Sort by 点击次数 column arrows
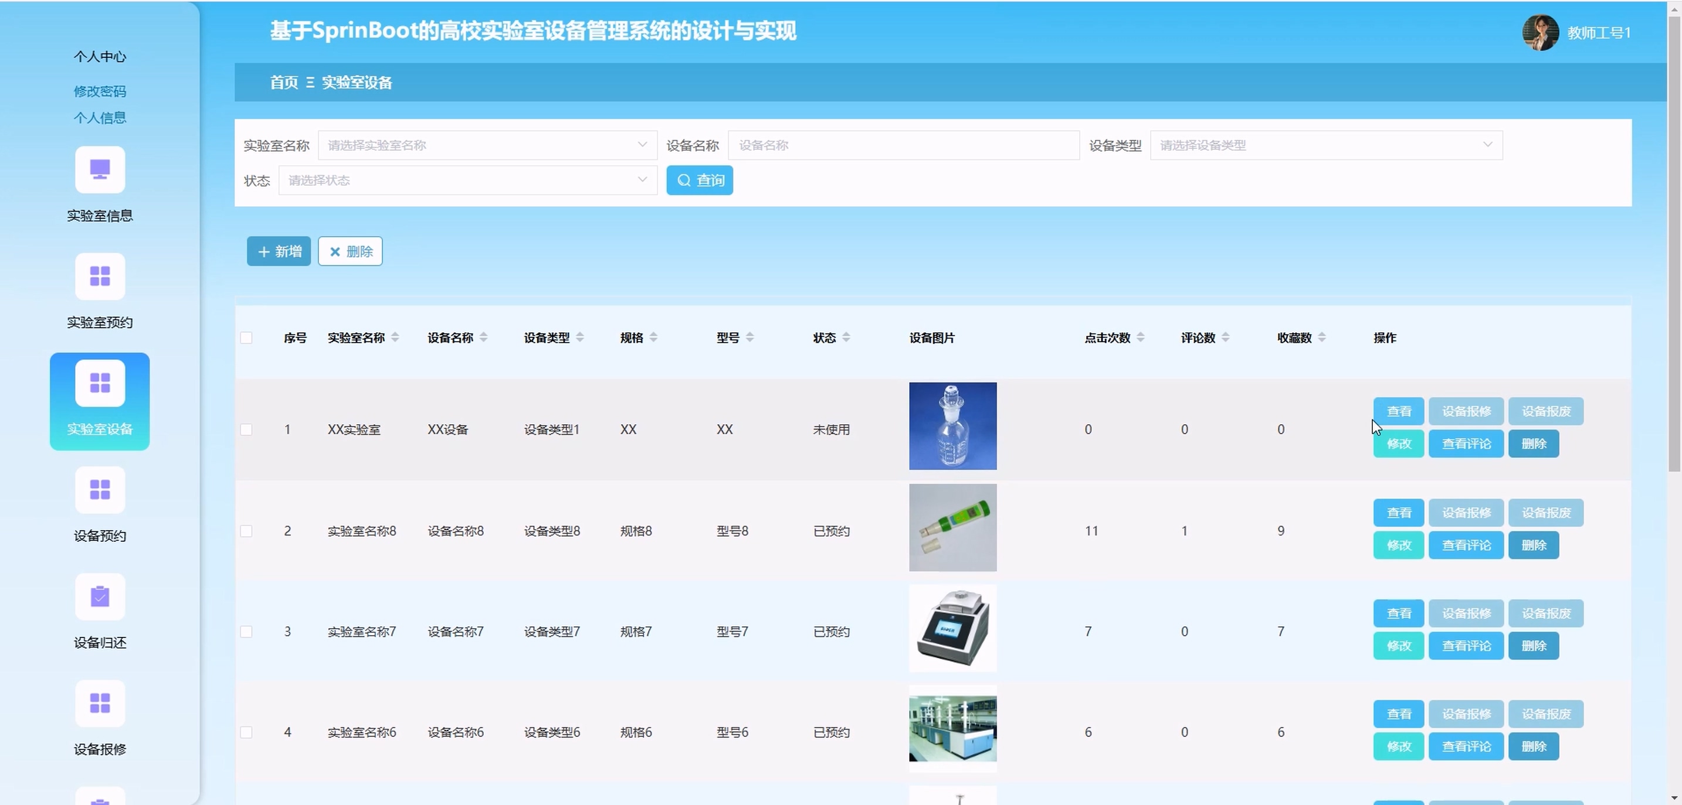The image size is (1682, 805). click(x=1140, y=337)
